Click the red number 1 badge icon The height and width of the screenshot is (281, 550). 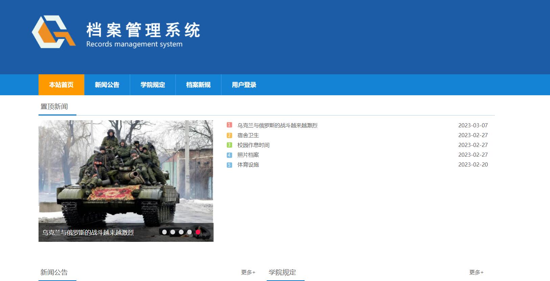229,125
